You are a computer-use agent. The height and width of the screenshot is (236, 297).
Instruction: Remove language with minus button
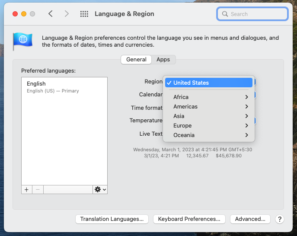click(38, 189)
